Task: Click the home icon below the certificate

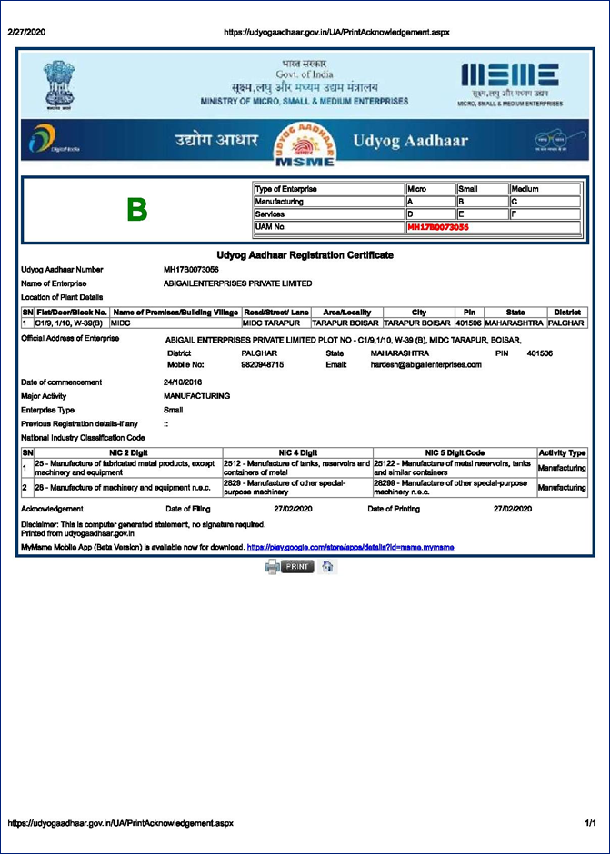Action: click(x=327, y=566)
